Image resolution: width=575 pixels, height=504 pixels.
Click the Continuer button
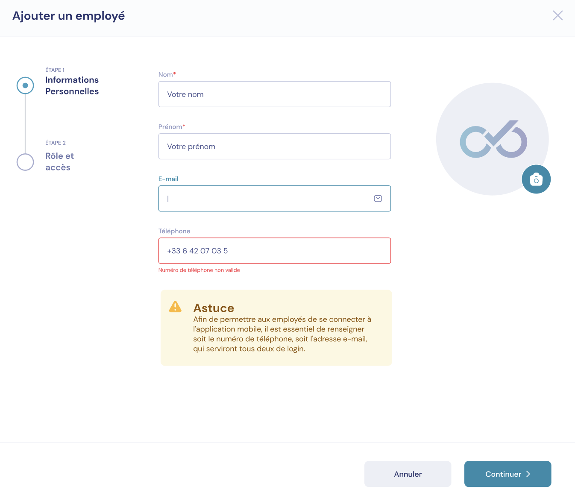point(508,474)
